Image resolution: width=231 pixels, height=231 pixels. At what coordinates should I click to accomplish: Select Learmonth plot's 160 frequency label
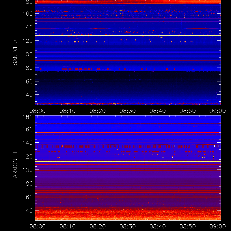click(27, 129)
